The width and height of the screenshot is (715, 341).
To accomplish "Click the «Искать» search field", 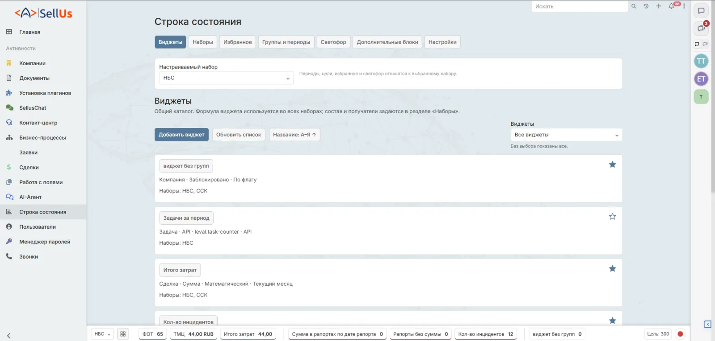I will click(x=580, y=6).
